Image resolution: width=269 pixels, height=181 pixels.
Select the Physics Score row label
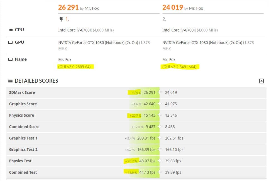22,115
